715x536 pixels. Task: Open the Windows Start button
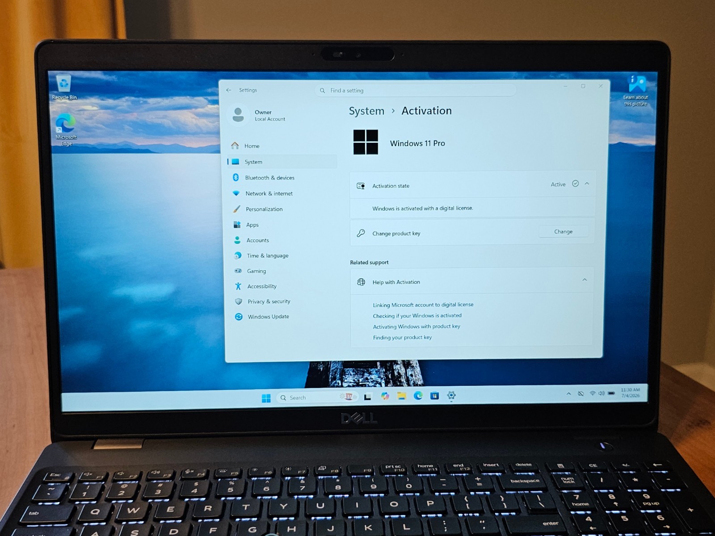[x=266, y=398]
